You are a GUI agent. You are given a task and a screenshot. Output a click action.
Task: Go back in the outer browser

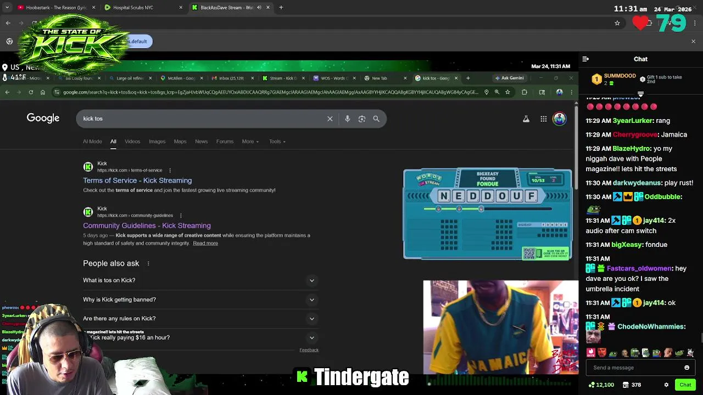[8, 23]
